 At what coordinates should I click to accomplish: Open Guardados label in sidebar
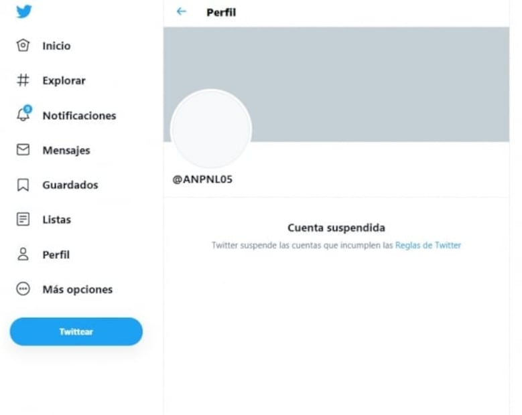coord(70,185)
